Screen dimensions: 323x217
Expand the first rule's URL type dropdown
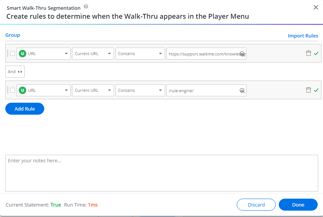click(x=44, y=54)
